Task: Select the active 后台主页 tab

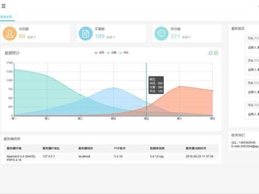Action: (6, 17)
